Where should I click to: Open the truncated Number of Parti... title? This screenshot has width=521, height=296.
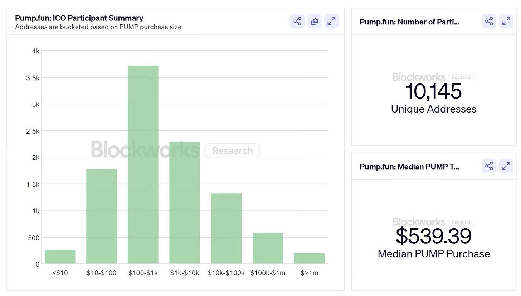point(409,22)
